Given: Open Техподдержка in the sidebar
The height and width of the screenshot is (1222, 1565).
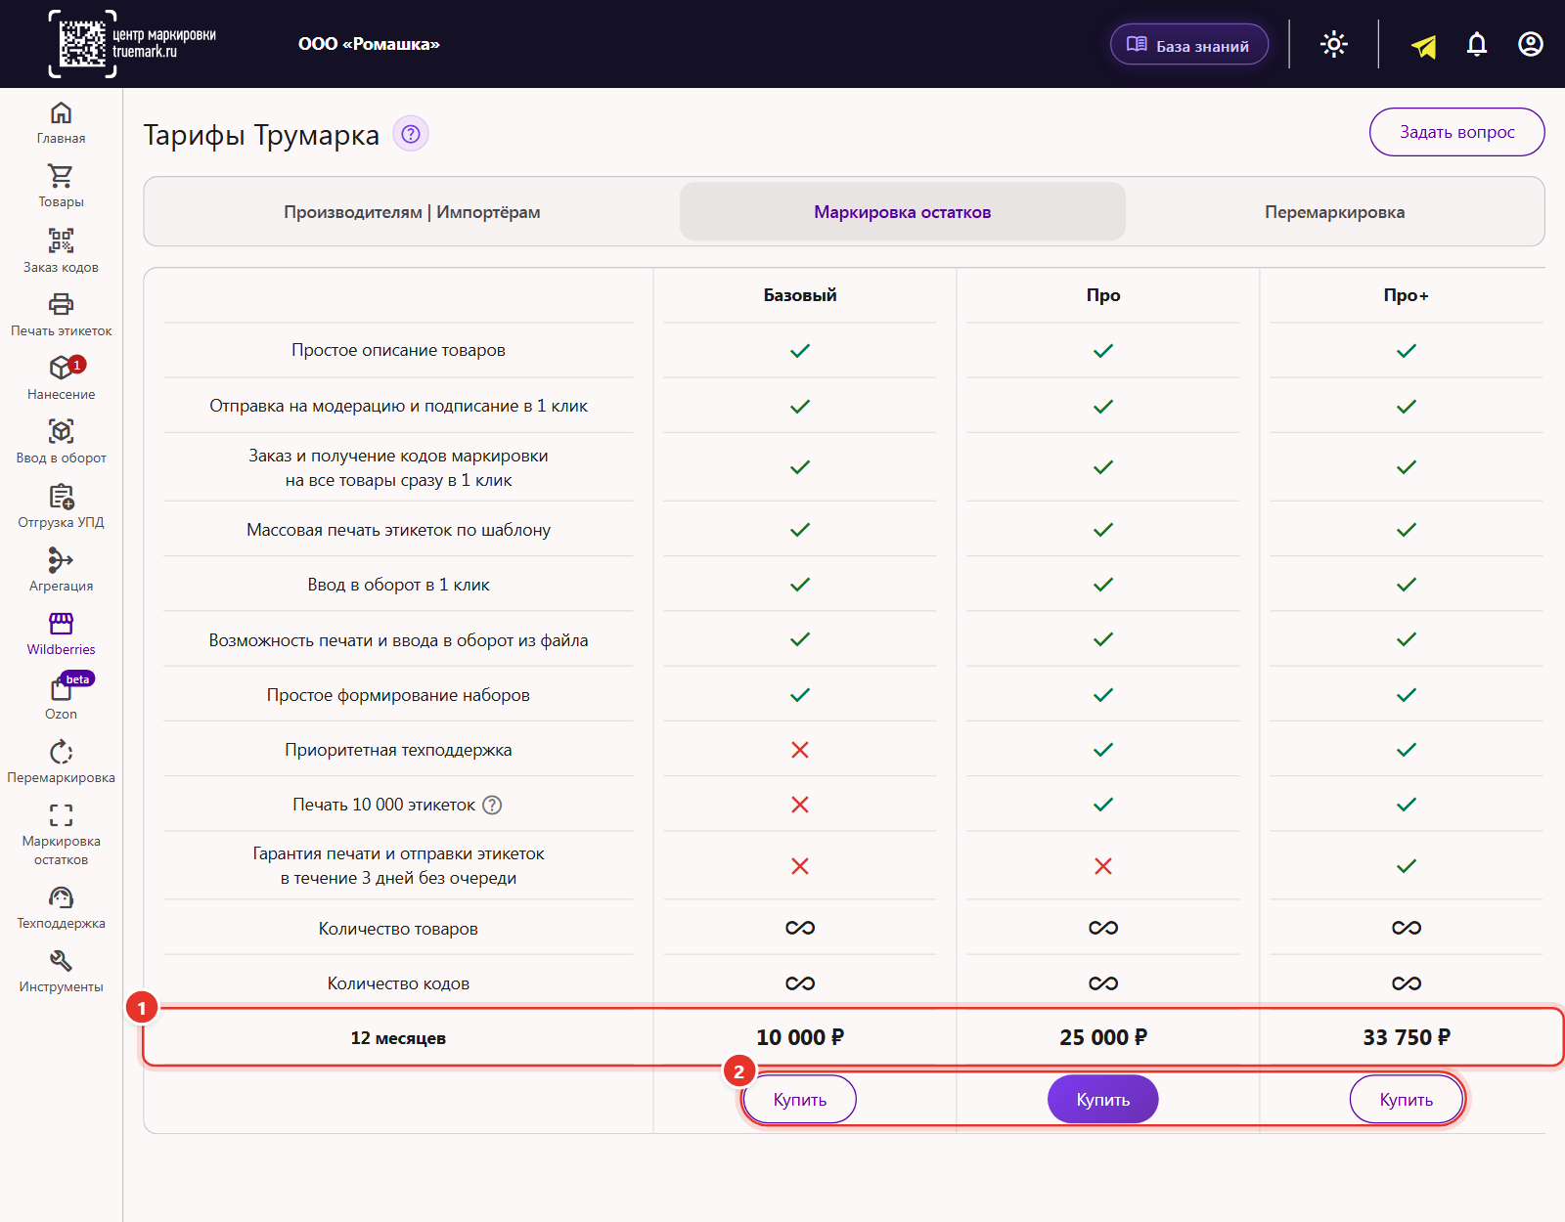Looking at the screenshot, I should 61,907.
